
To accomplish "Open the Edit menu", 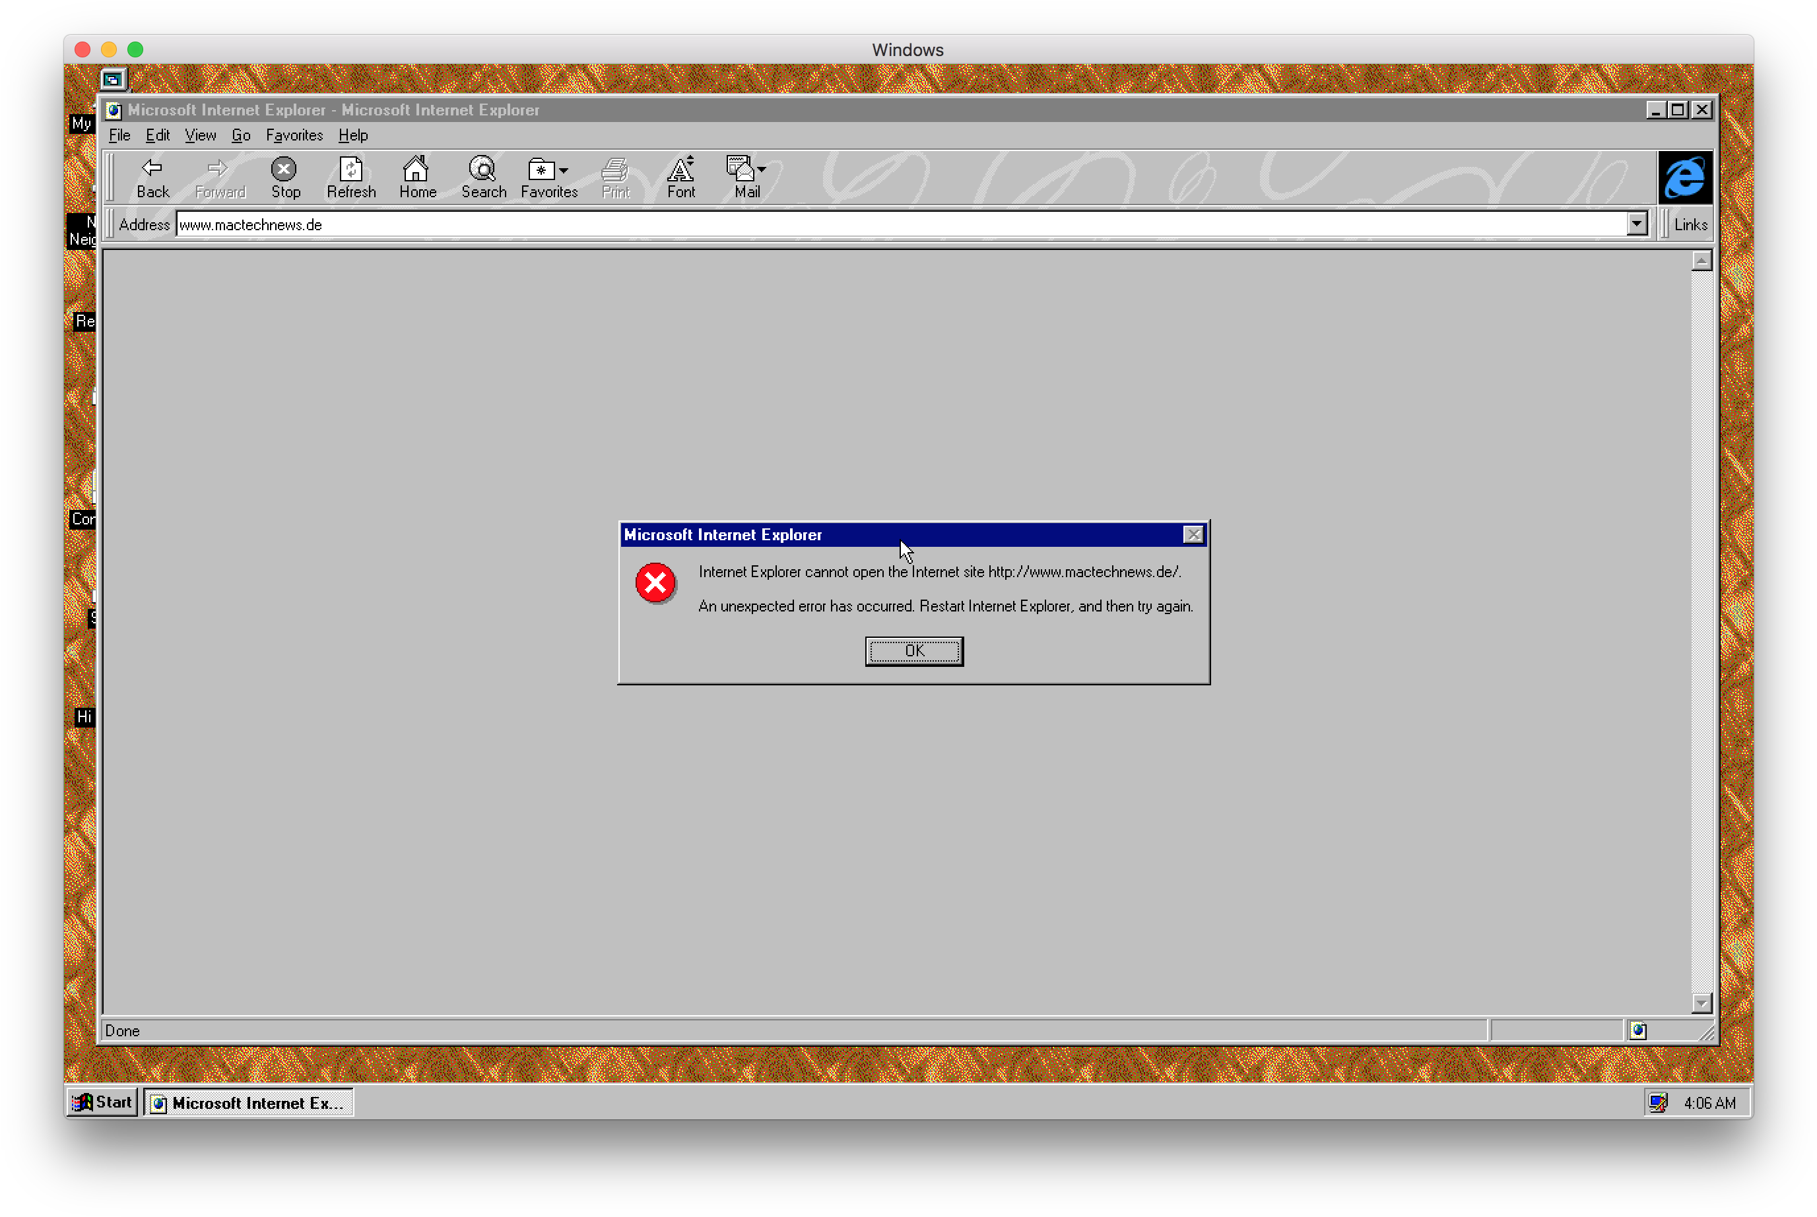I will [158, 135].
